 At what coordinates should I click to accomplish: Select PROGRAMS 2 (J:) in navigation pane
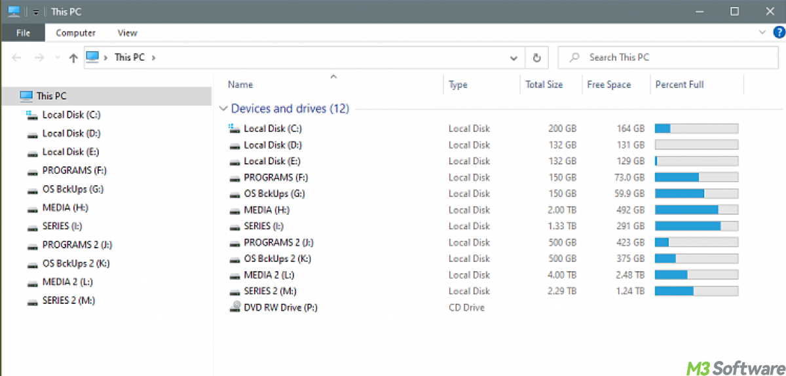pos(77,245)
